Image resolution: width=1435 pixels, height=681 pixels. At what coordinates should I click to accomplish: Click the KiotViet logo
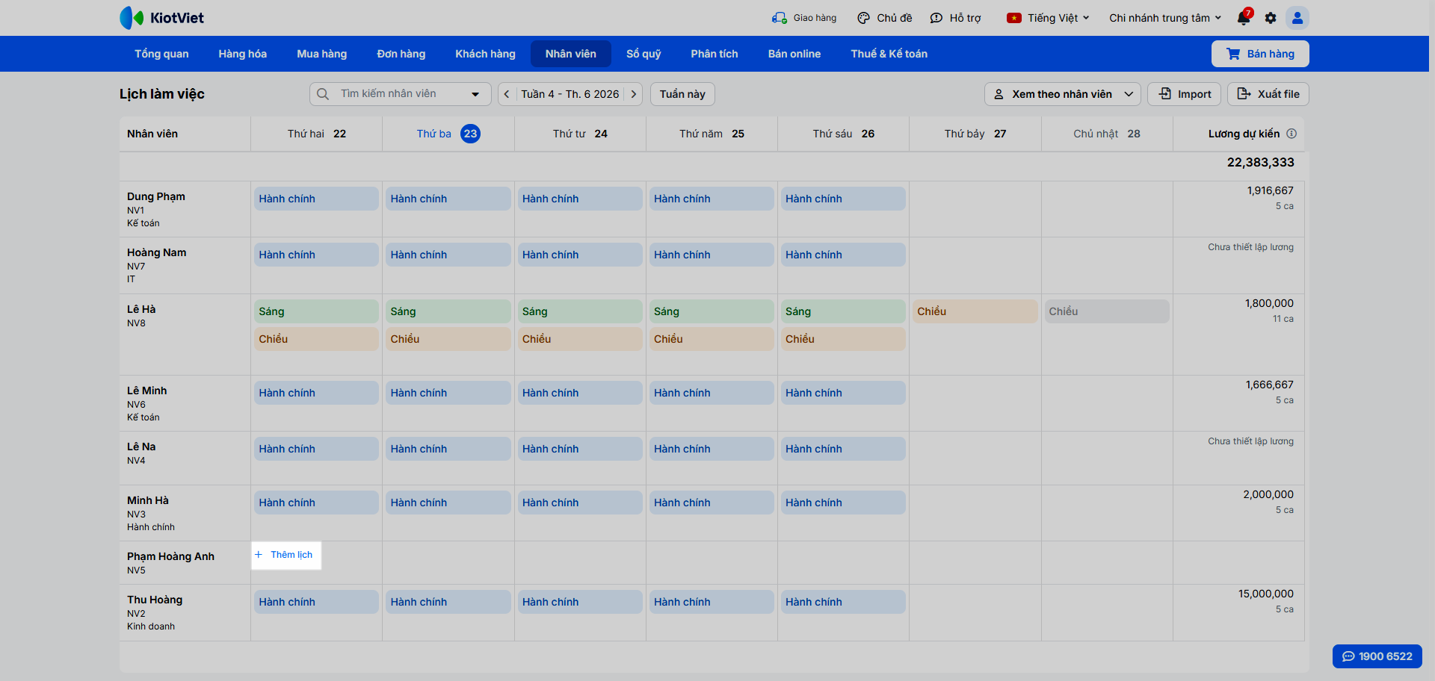161,18
